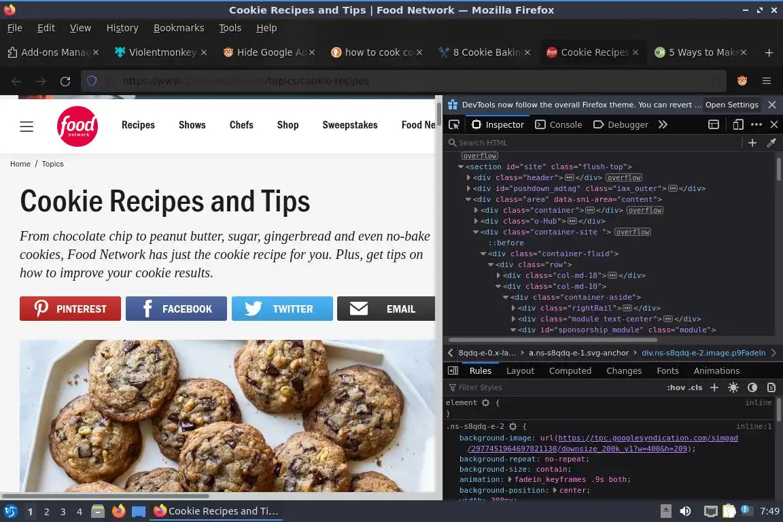Toggle light color scheme simulation

pos(733,387)
